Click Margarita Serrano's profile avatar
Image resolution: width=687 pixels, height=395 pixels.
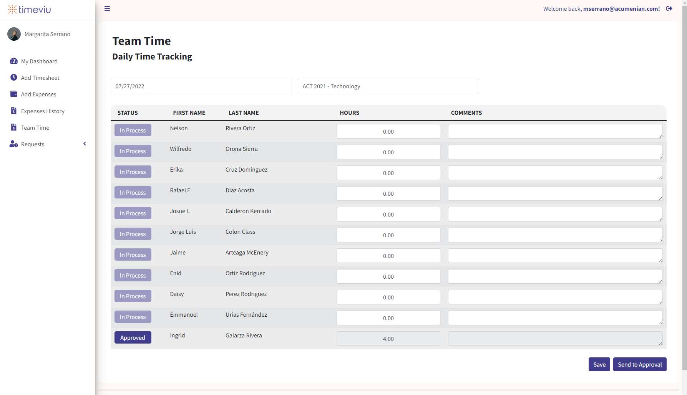click(x=14, y=34)
